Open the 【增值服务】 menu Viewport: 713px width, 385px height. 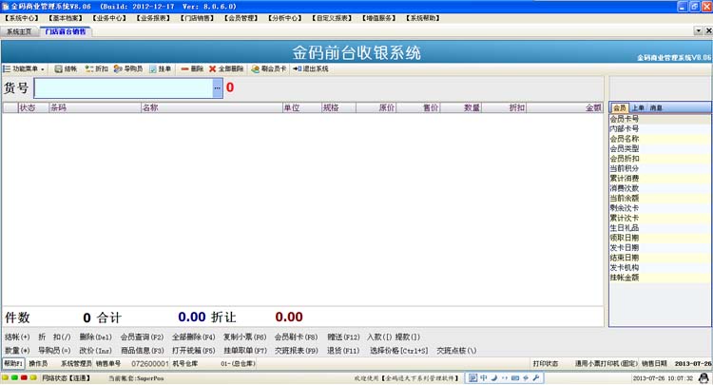tap(378, 18)
